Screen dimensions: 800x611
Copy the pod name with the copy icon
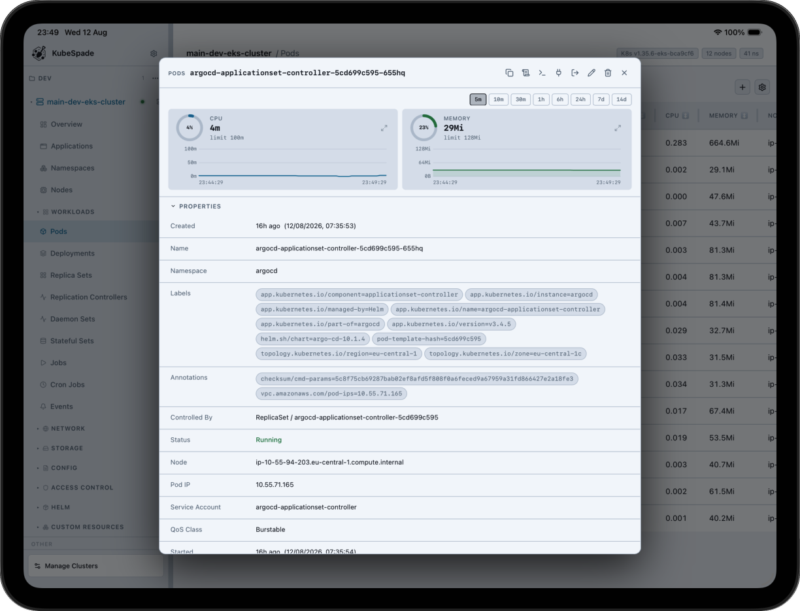click(509, 73)
